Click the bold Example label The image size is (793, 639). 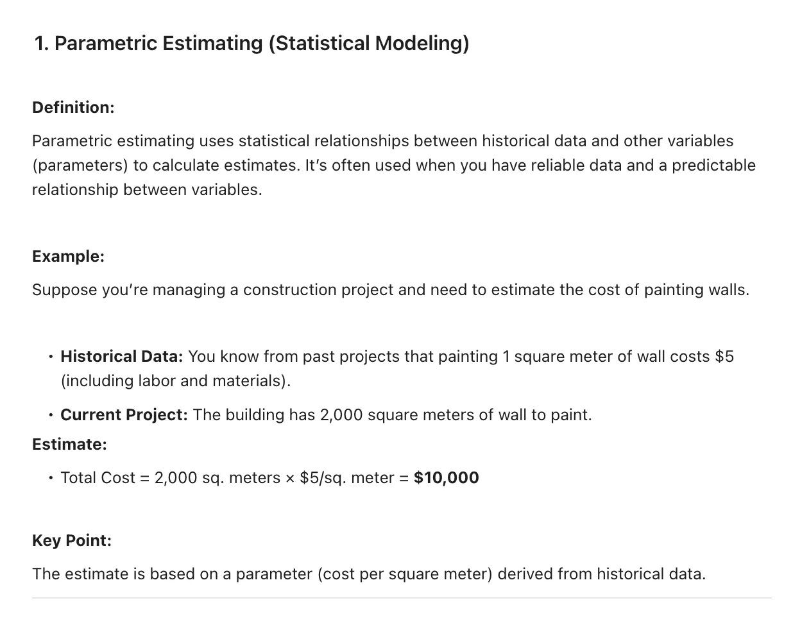[68, 256]
